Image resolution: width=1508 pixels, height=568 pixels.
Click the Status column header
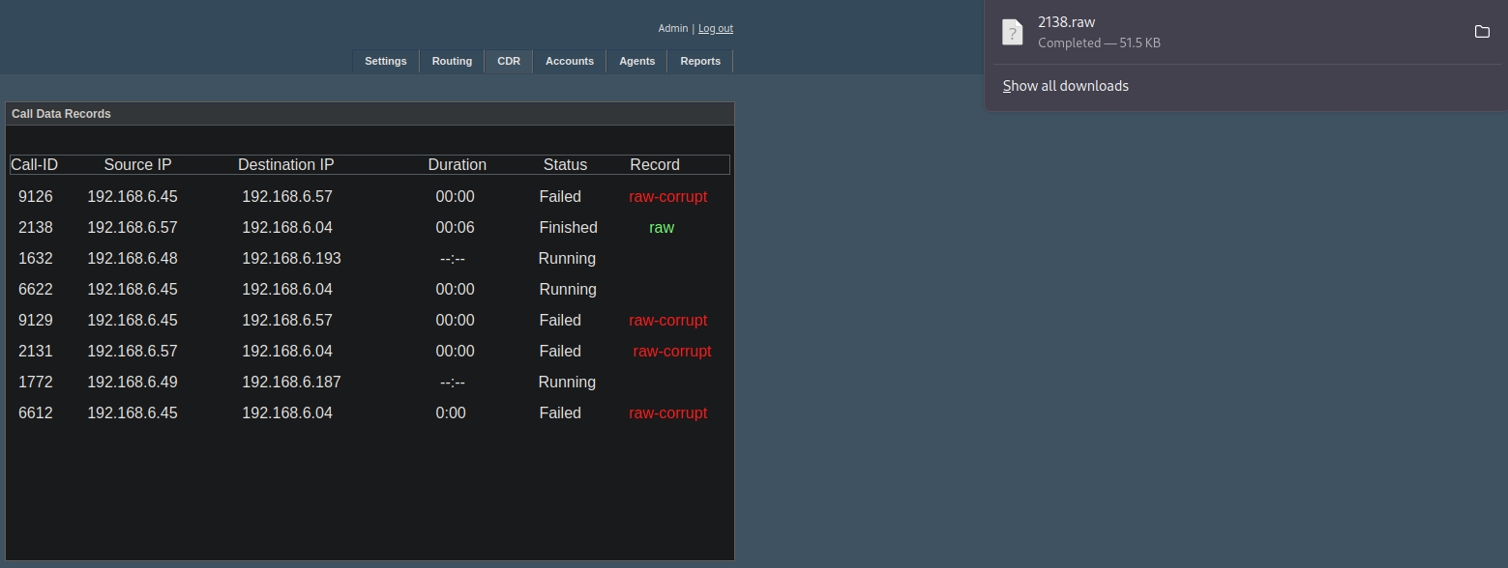coord(565,165)
